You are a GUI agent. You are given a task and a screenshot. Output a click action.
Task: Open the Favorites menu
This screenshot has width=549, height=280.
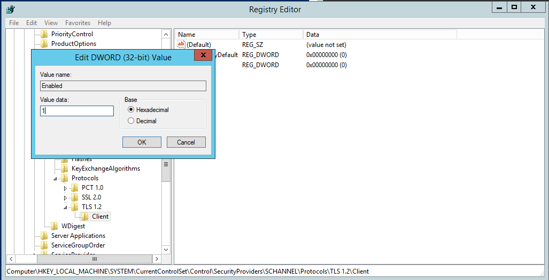pos(78,23)
